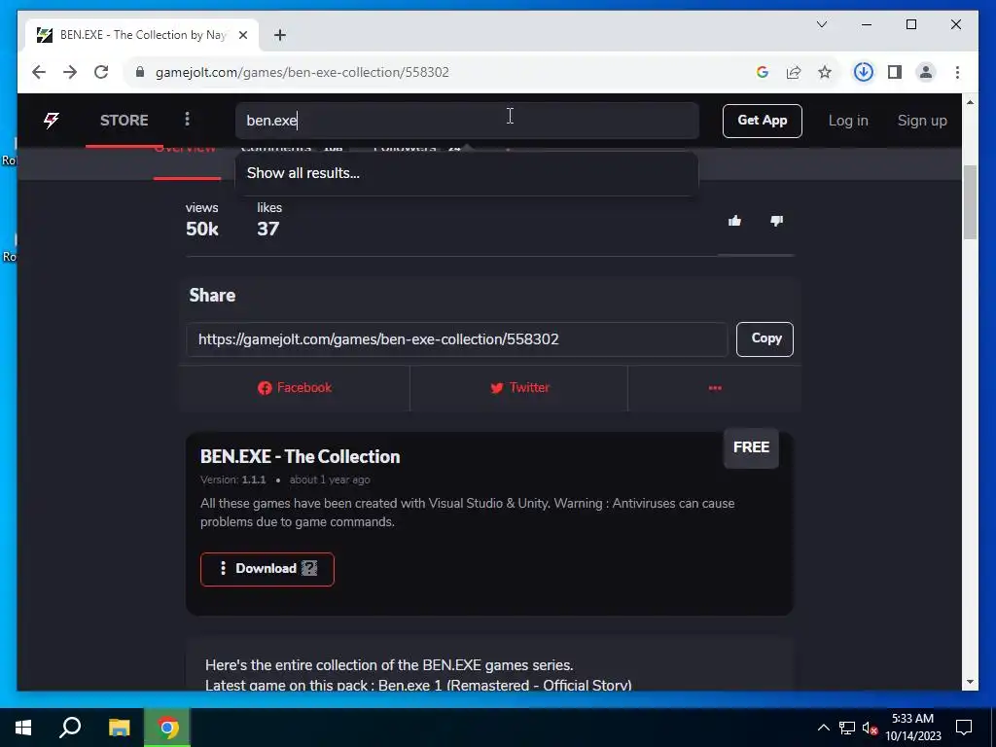Click the BEN.EXE - The Collection package title
The width and height of the screenshot is (996, 747).
click(x=300, y=457)
